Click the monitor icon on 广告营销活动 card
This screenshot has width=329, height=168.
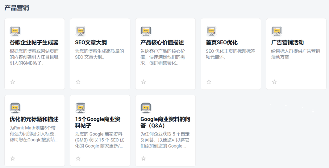(x=277, y=31)
